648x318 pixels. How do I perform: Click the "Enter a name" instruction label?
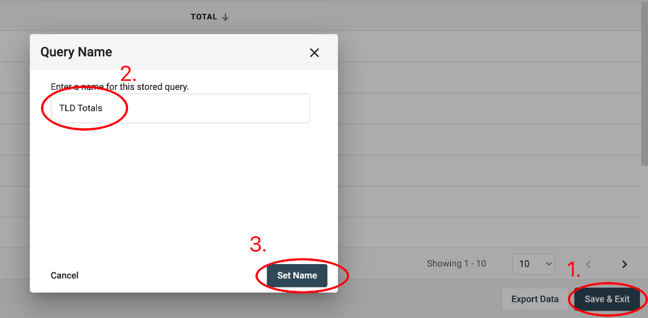click(x=120, y=87)
